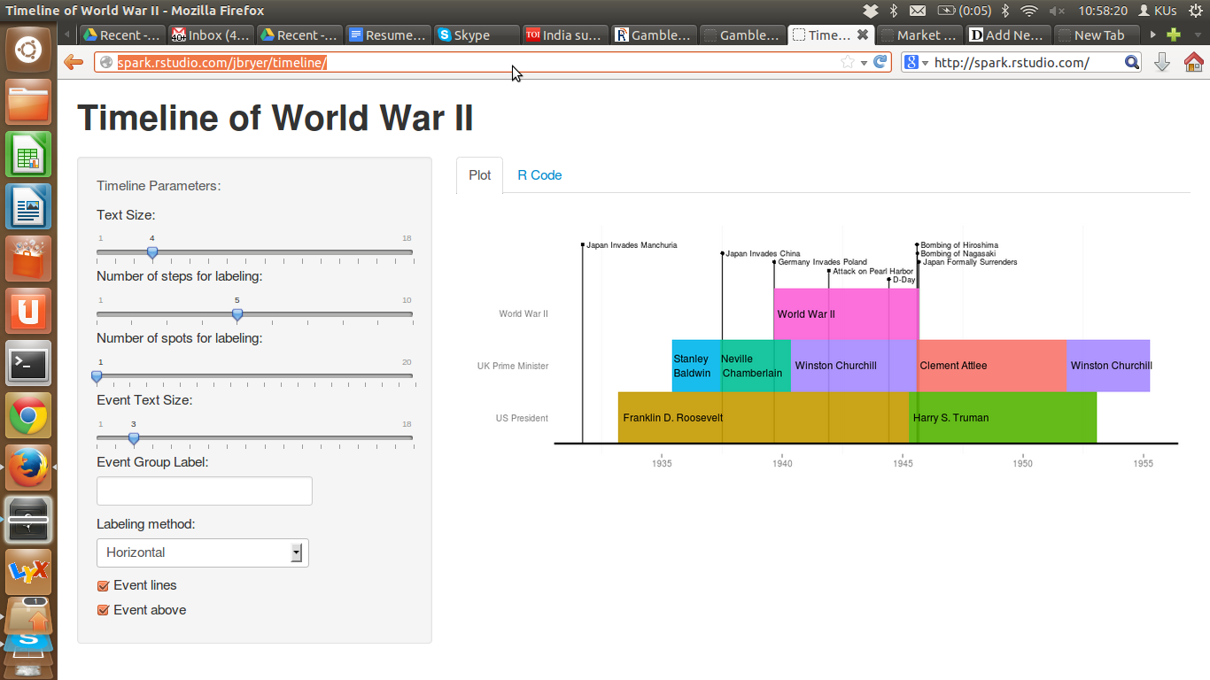Click the Text Size slider handle
The height and width of the screenshot is (680, 1210).
(152, 252)
